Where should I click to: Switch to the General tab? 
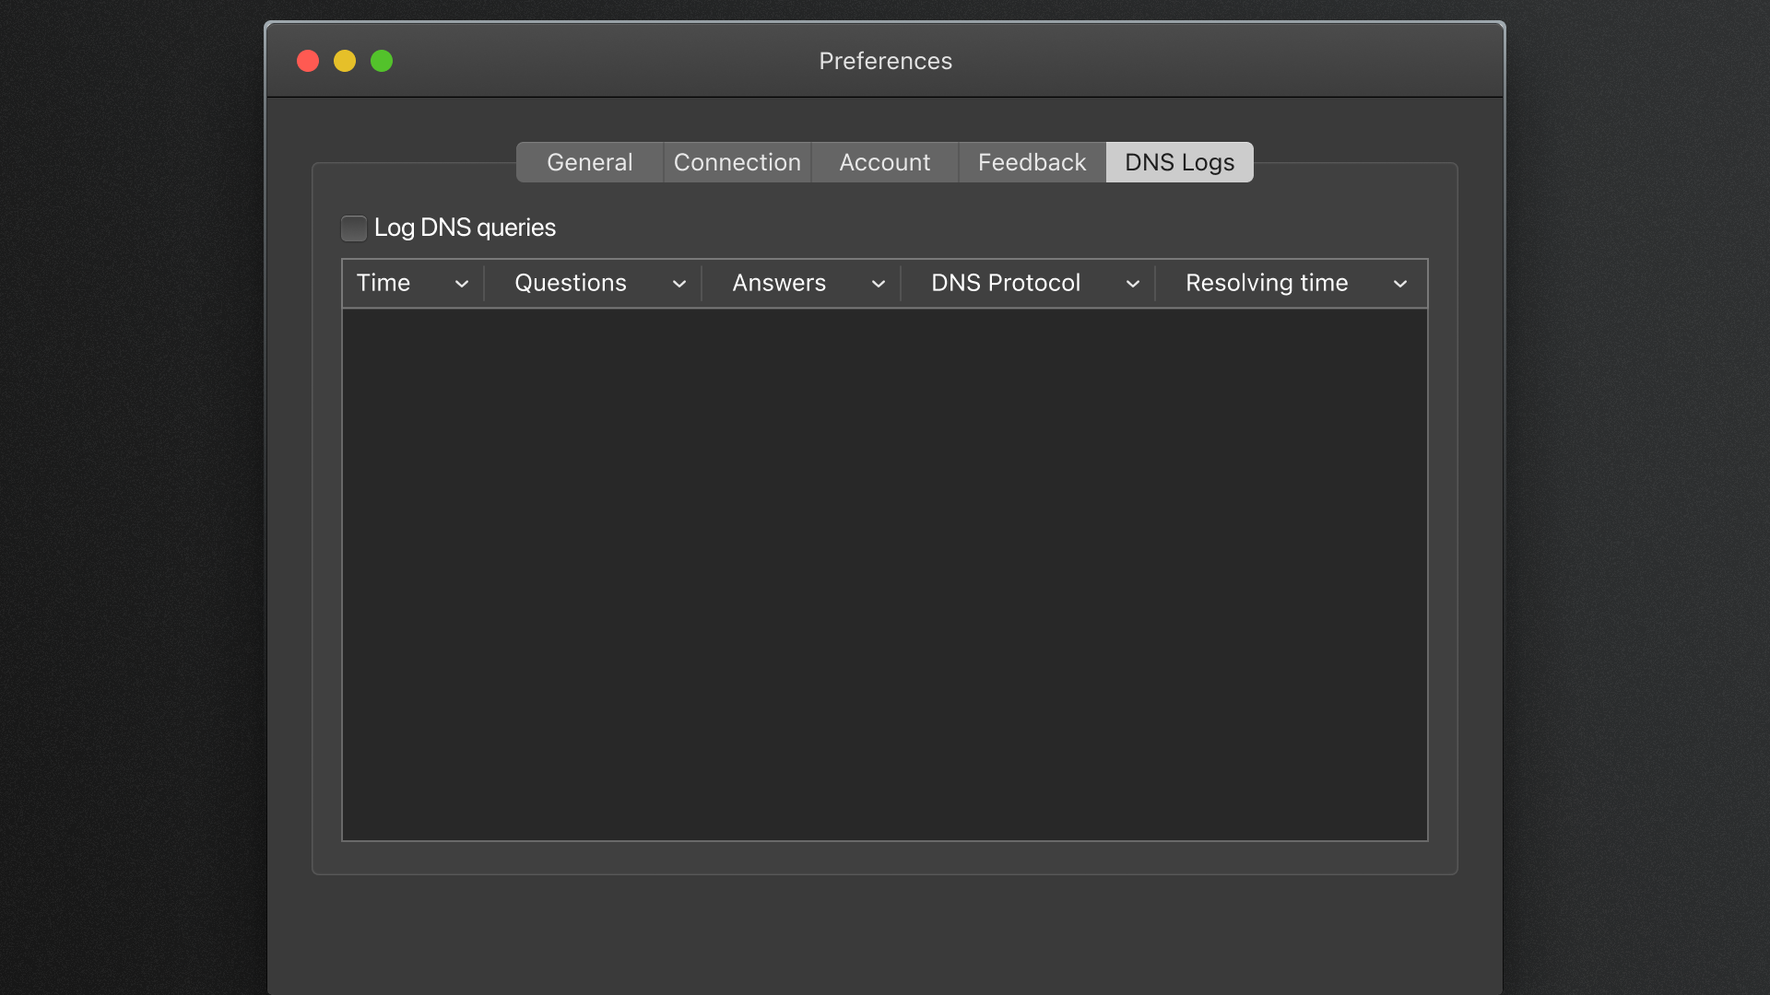[589, 162]
